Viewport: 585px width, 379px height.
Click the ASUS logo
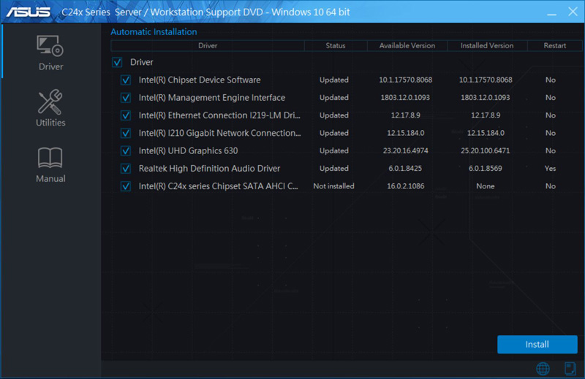(29, 12)
